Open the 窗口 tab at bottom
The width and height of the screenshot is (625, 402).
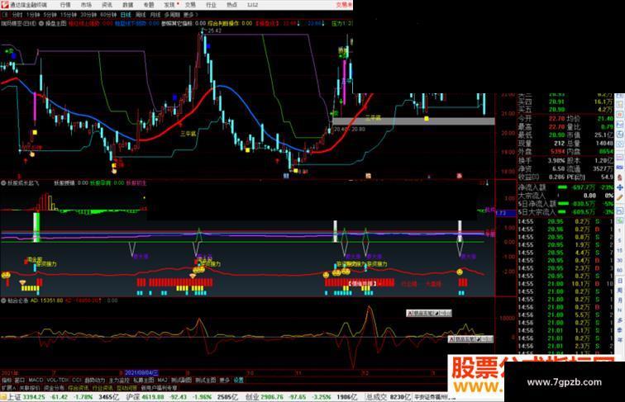pos(20,381)
